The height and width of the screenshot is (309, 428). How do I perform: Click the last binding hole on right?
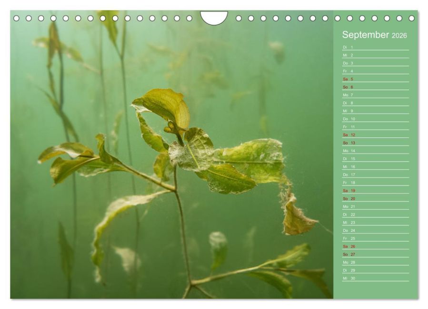pyautogui.click(x=412, y=18)
